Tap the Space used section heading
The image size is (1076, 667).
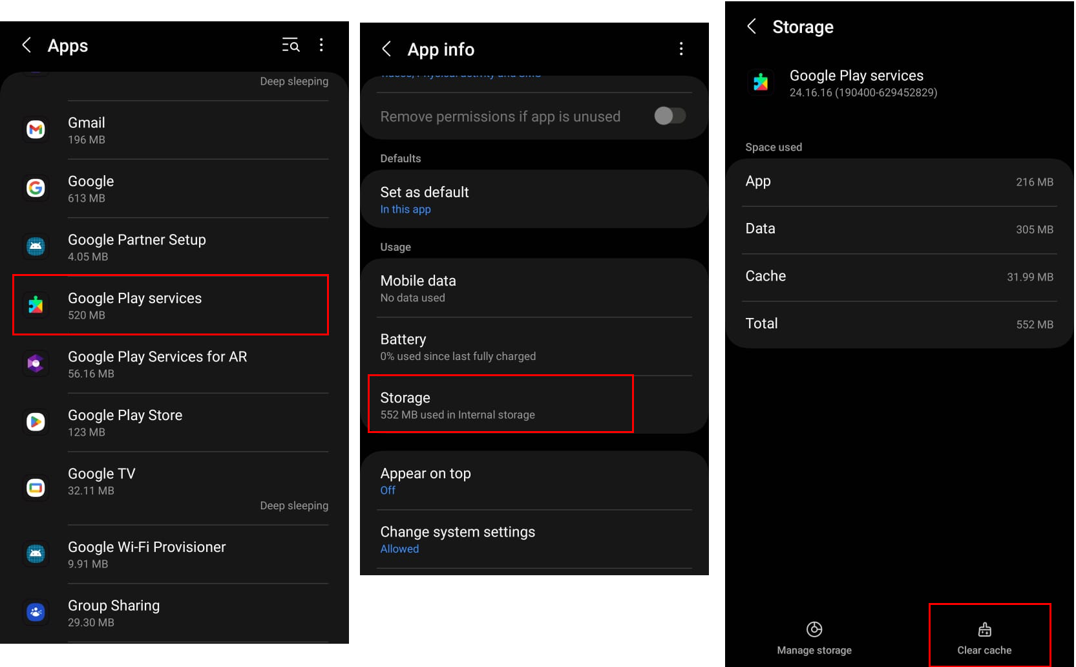774,147
